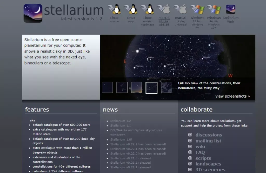
Task: Click the features heading
Action: point(37,110)
